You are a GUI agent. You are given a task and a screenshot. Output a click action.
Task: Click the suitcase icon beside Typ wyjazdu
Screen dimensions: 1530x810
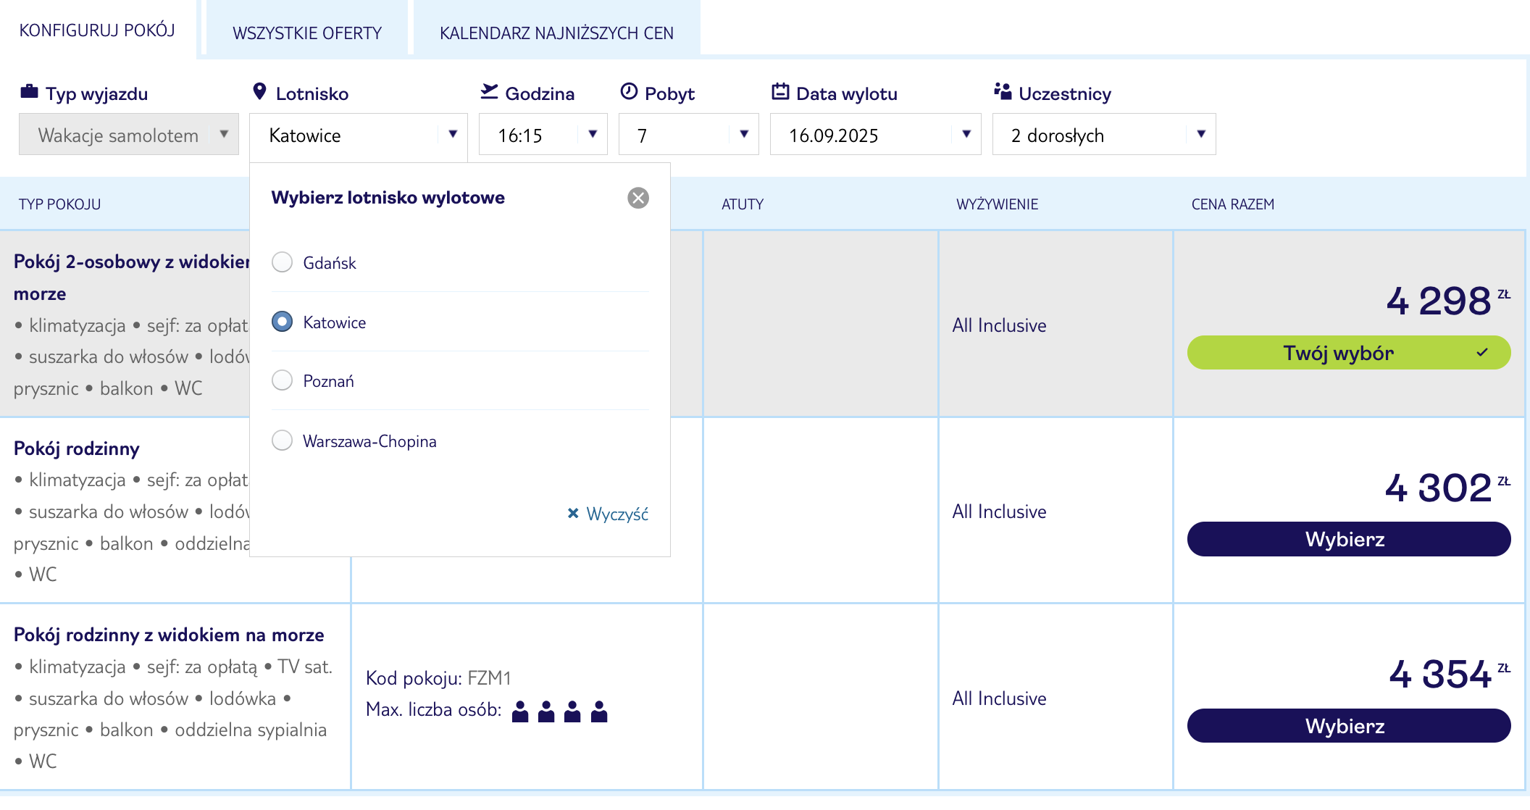point(29,91)
